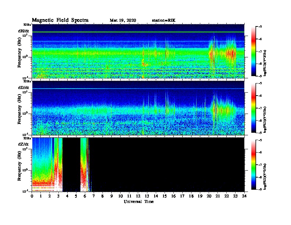Click the black no-data region in dZ/dt plot

tap(167, 165)
